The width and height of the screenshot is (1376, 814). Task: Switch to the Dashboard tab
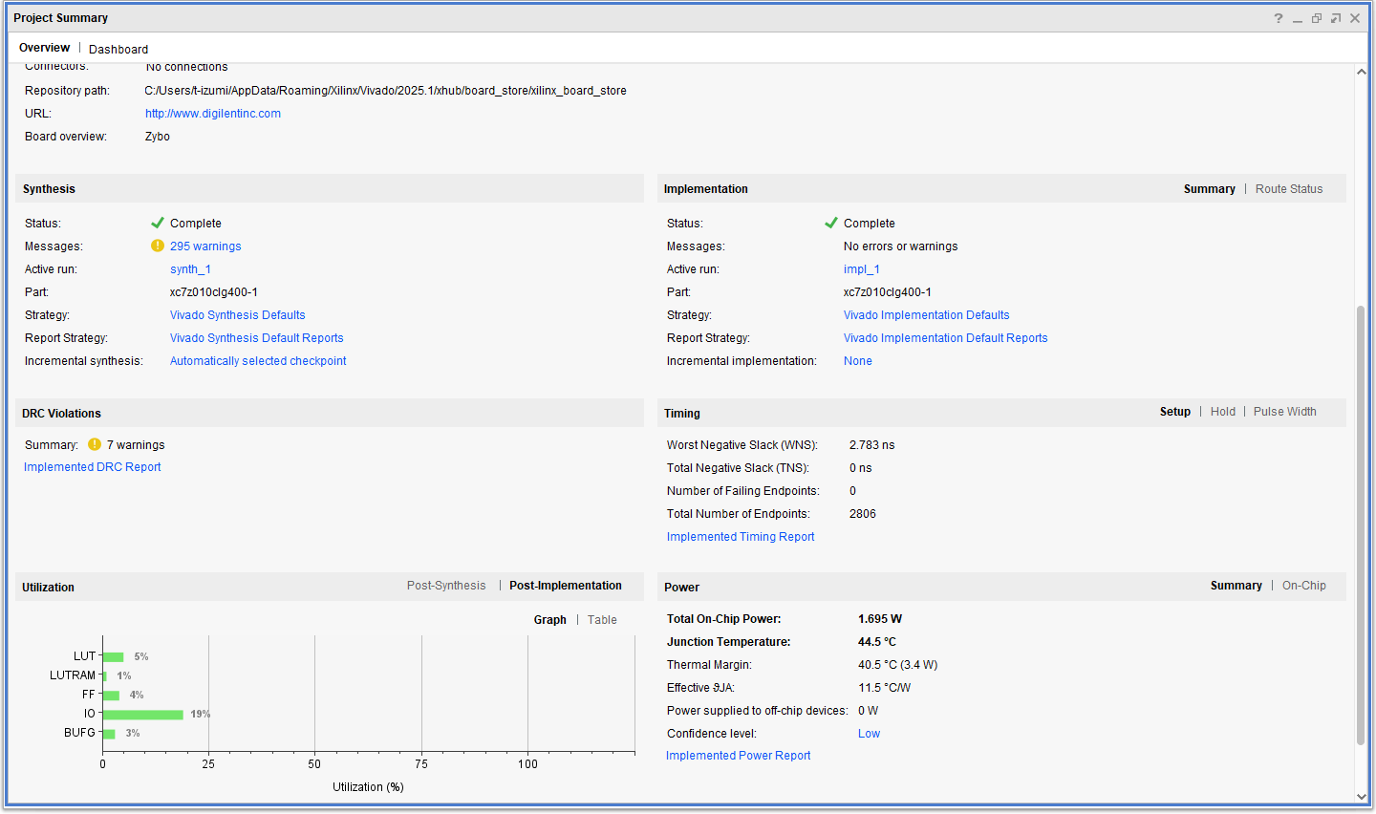pos(118,50)
